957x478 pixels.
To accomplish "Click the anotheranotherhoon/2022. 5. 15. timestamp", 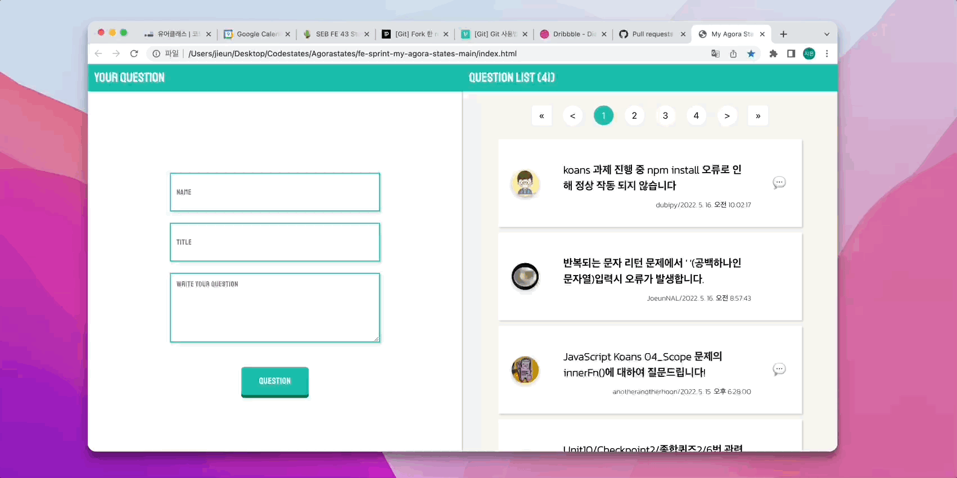I will (x=681, y=392).
